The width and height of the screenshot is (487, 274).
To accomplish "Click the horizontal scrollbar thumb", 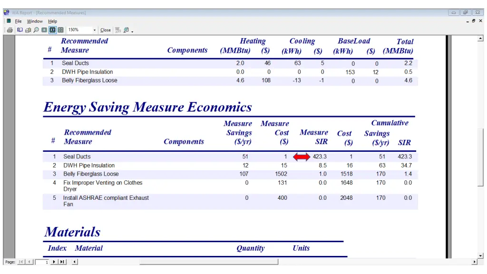I will [209, 262].
